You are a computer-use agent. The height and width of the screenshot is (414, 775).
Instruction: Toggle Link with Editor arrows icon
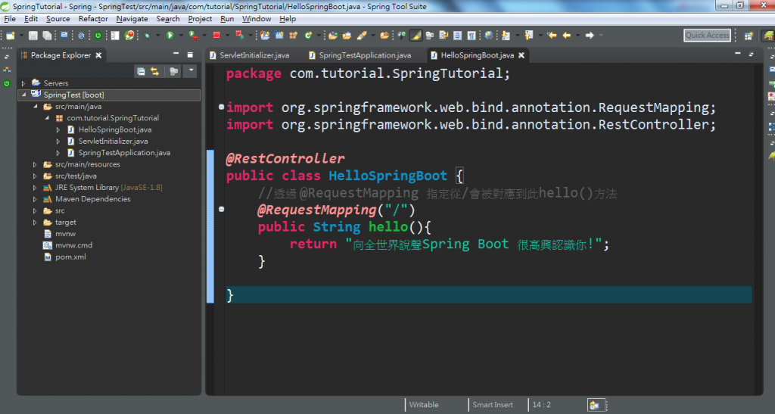(x=154, y=72)
